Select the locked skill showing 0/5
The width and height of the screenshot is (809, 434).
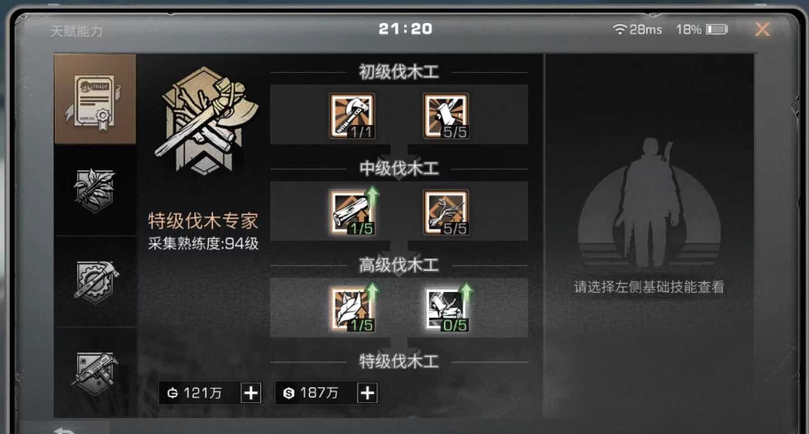point(447,309)
